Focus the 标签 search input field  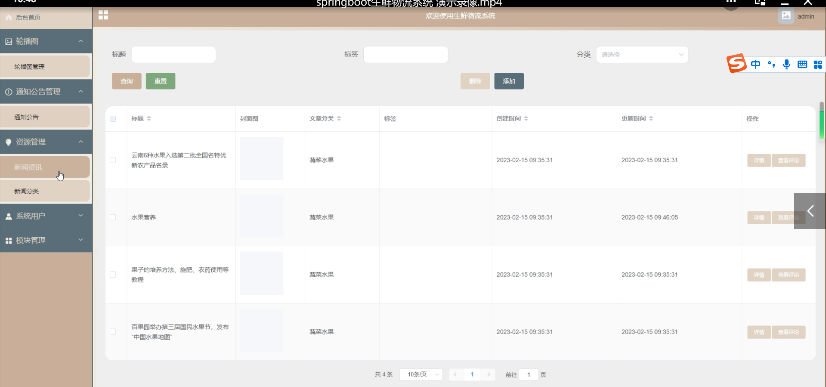tap(406, 55)
